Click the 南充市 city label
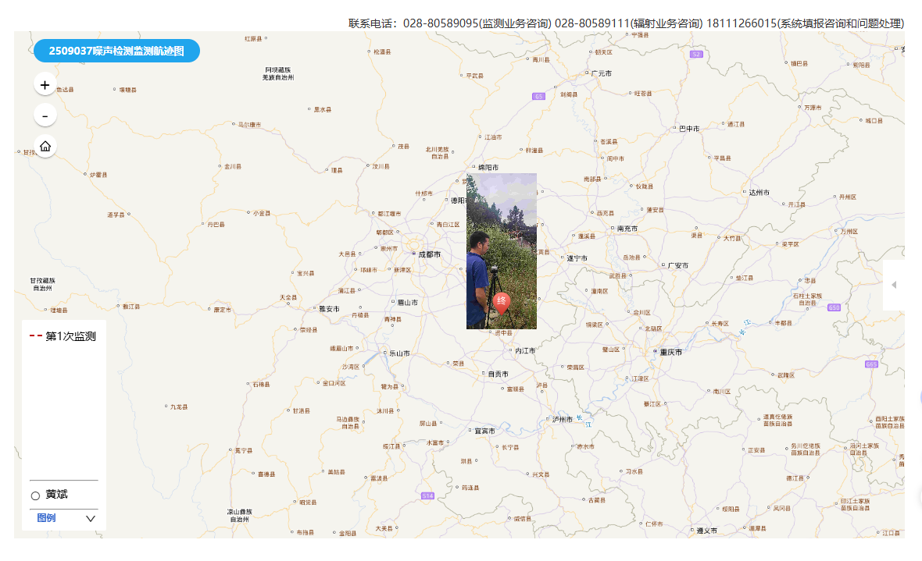 tap(627, 229)
